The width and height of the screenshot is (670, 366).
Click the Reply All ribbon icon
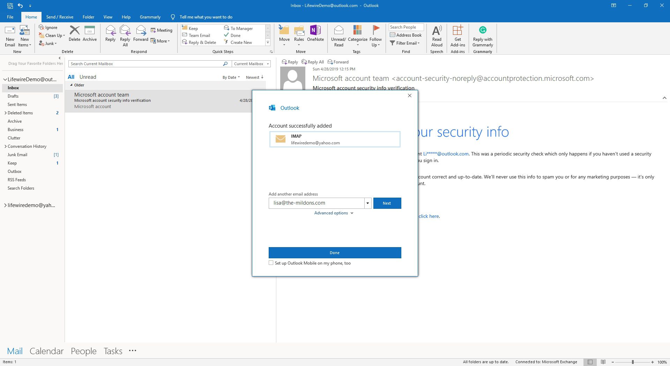click(x=125, y=36)
